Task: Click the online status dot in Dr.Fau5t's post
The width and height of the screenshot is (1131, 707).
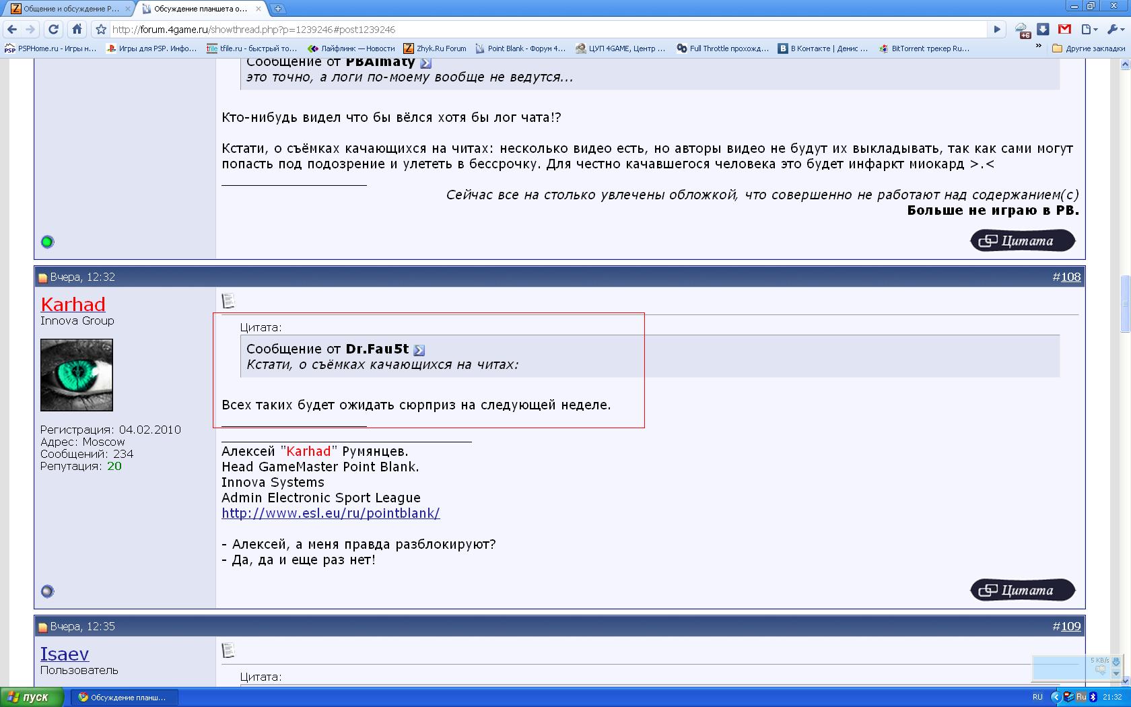Action: [x=47, y=242]
